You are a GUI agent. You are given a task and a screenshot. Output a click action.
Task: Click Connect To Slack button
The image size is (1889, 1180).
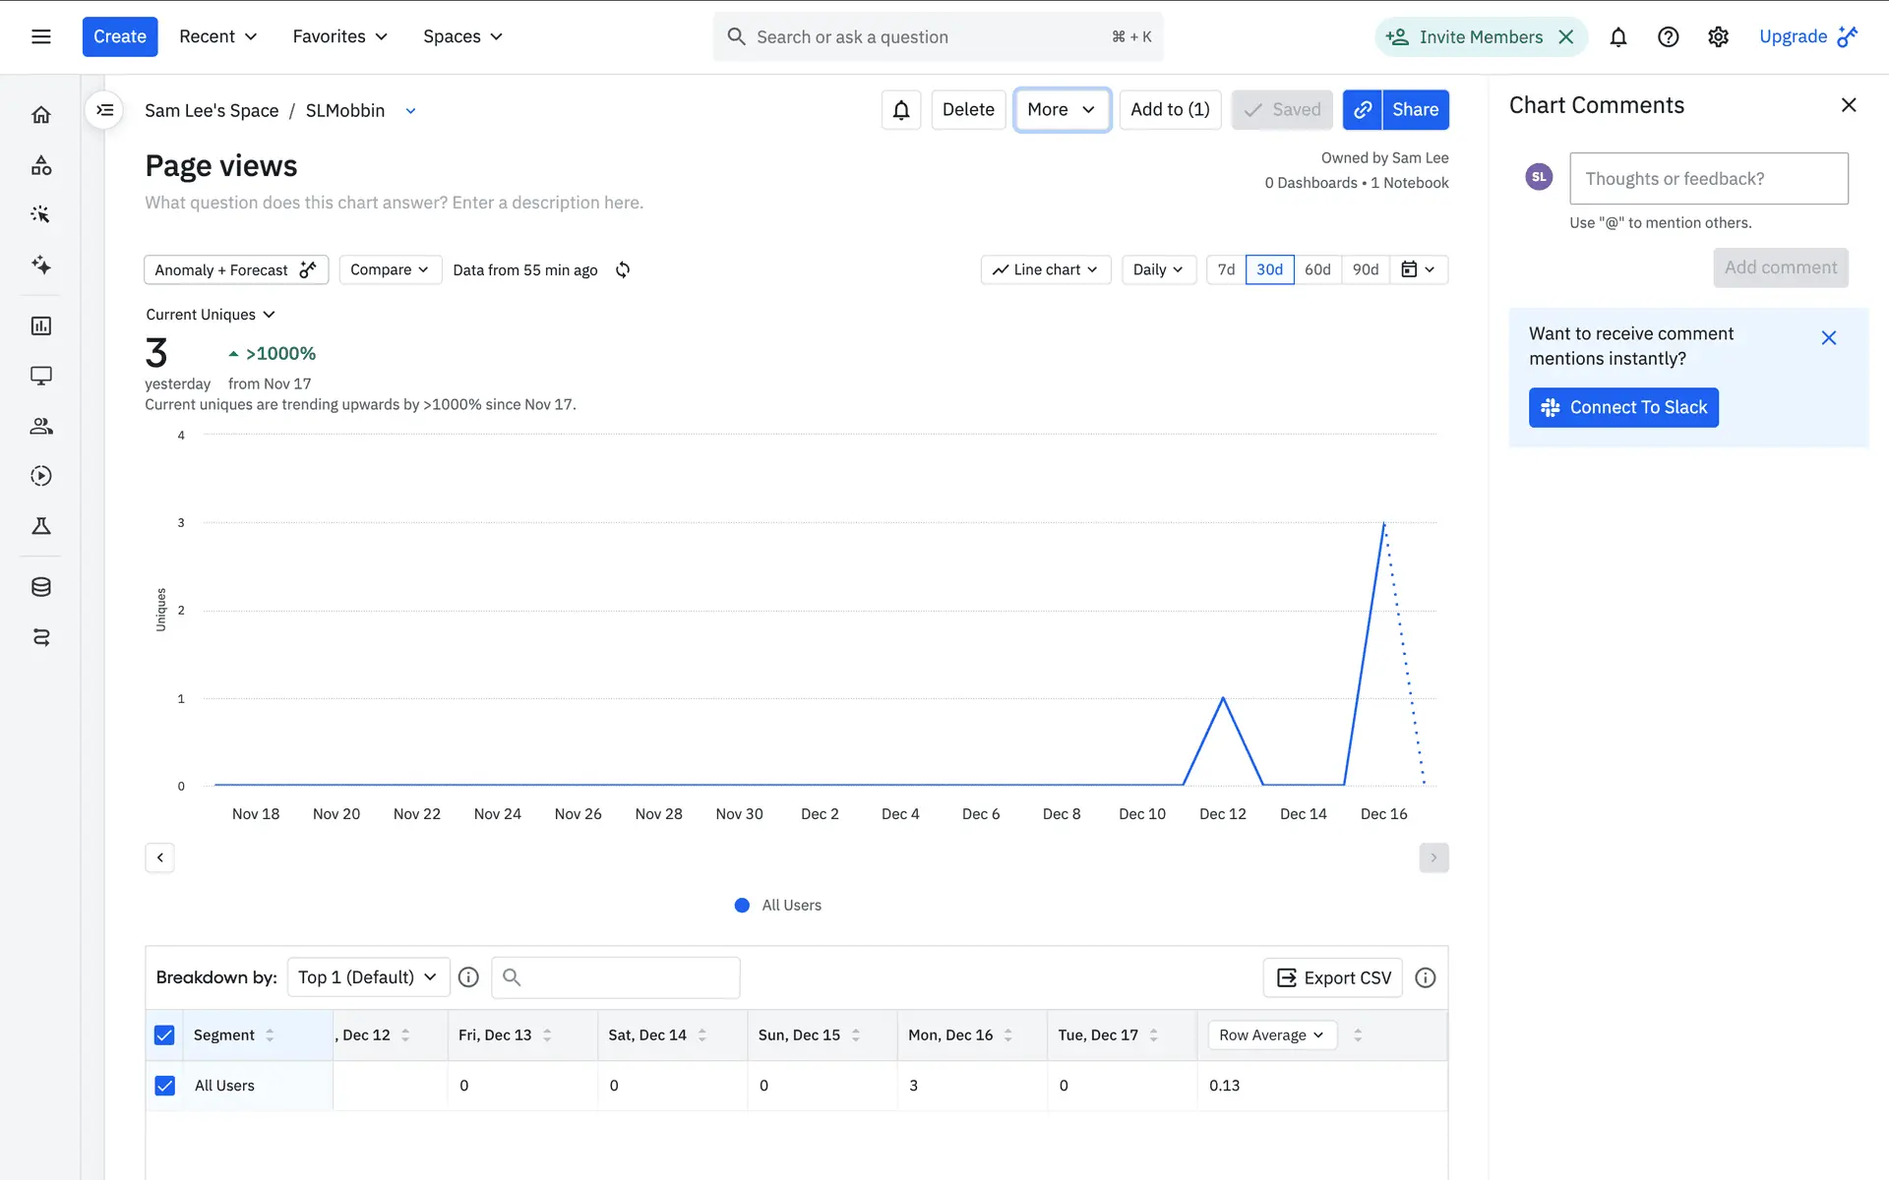(1623, 407)
